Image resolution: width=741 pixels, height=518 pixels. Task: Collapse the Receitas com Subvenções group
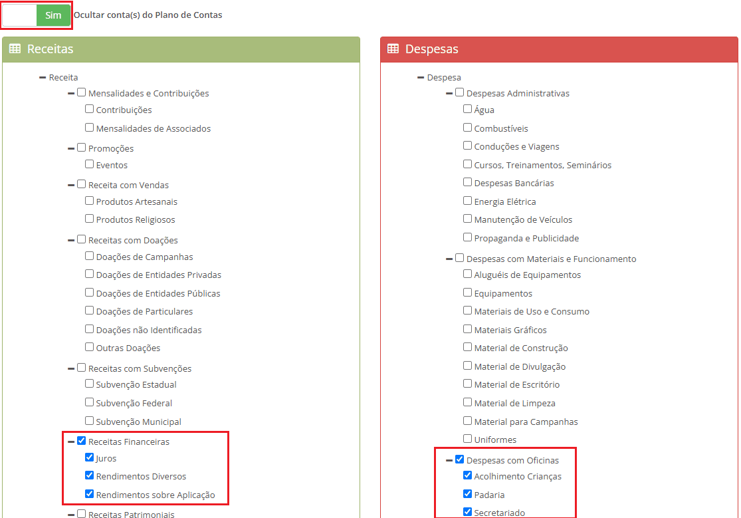71,368
